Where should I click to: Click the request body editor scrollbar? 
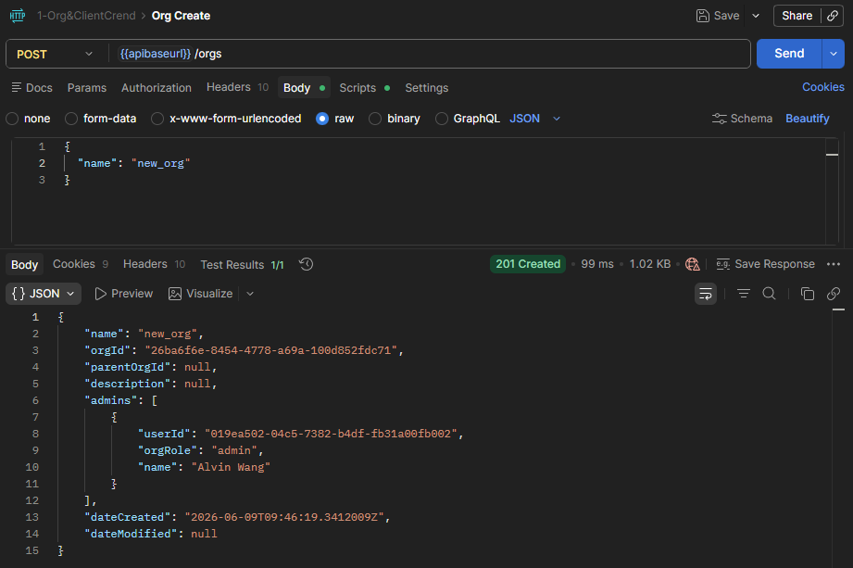click(x=832, y=191)
